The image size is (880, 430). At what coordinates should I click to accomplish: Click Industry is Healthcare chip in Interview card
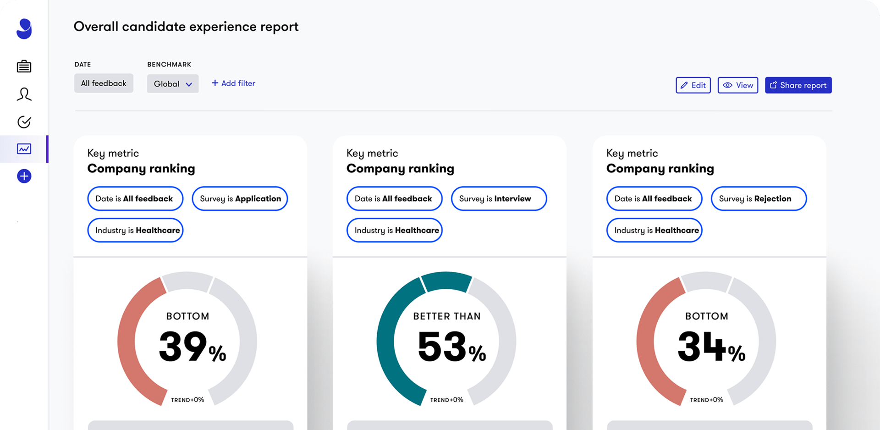tap(395, 230)
